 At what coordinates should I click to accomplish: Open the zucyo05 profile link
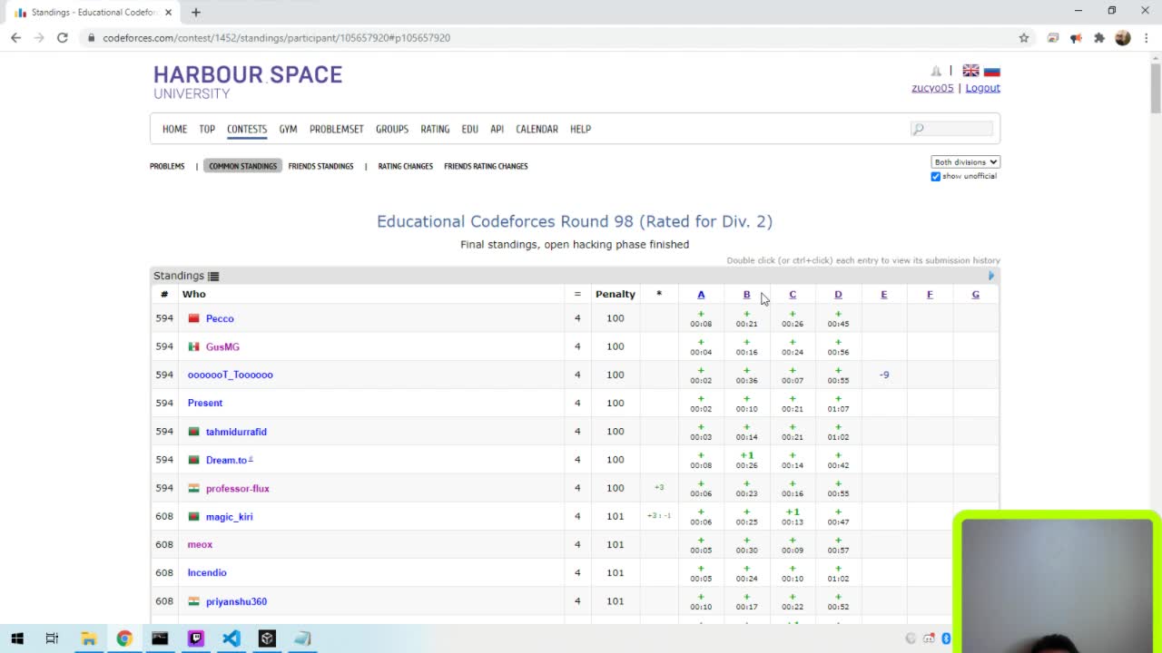932,88
